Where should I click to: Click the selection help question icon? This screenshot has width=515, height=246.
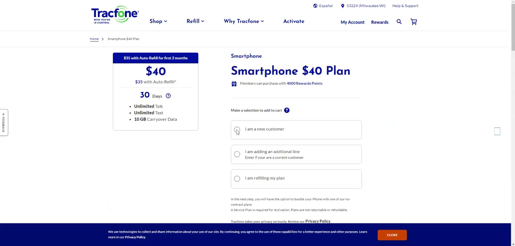point(287,110)
